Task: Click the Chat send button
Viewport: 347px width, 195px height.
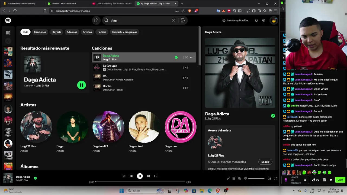Action: [340, 180]
